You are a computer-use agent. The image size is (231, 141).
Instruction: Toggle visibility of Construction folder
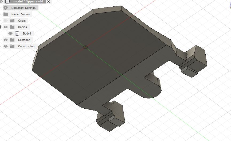tap(6, 46)
